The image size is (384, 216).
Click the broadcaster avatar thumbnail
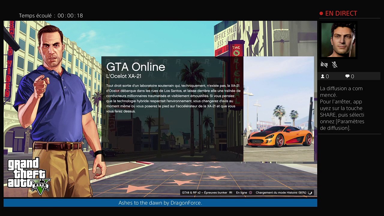(x=338, y=40)
